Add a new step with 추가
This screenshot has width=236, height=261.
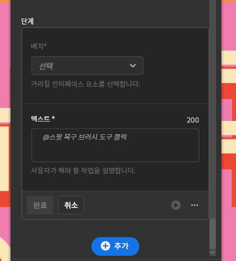115,246
